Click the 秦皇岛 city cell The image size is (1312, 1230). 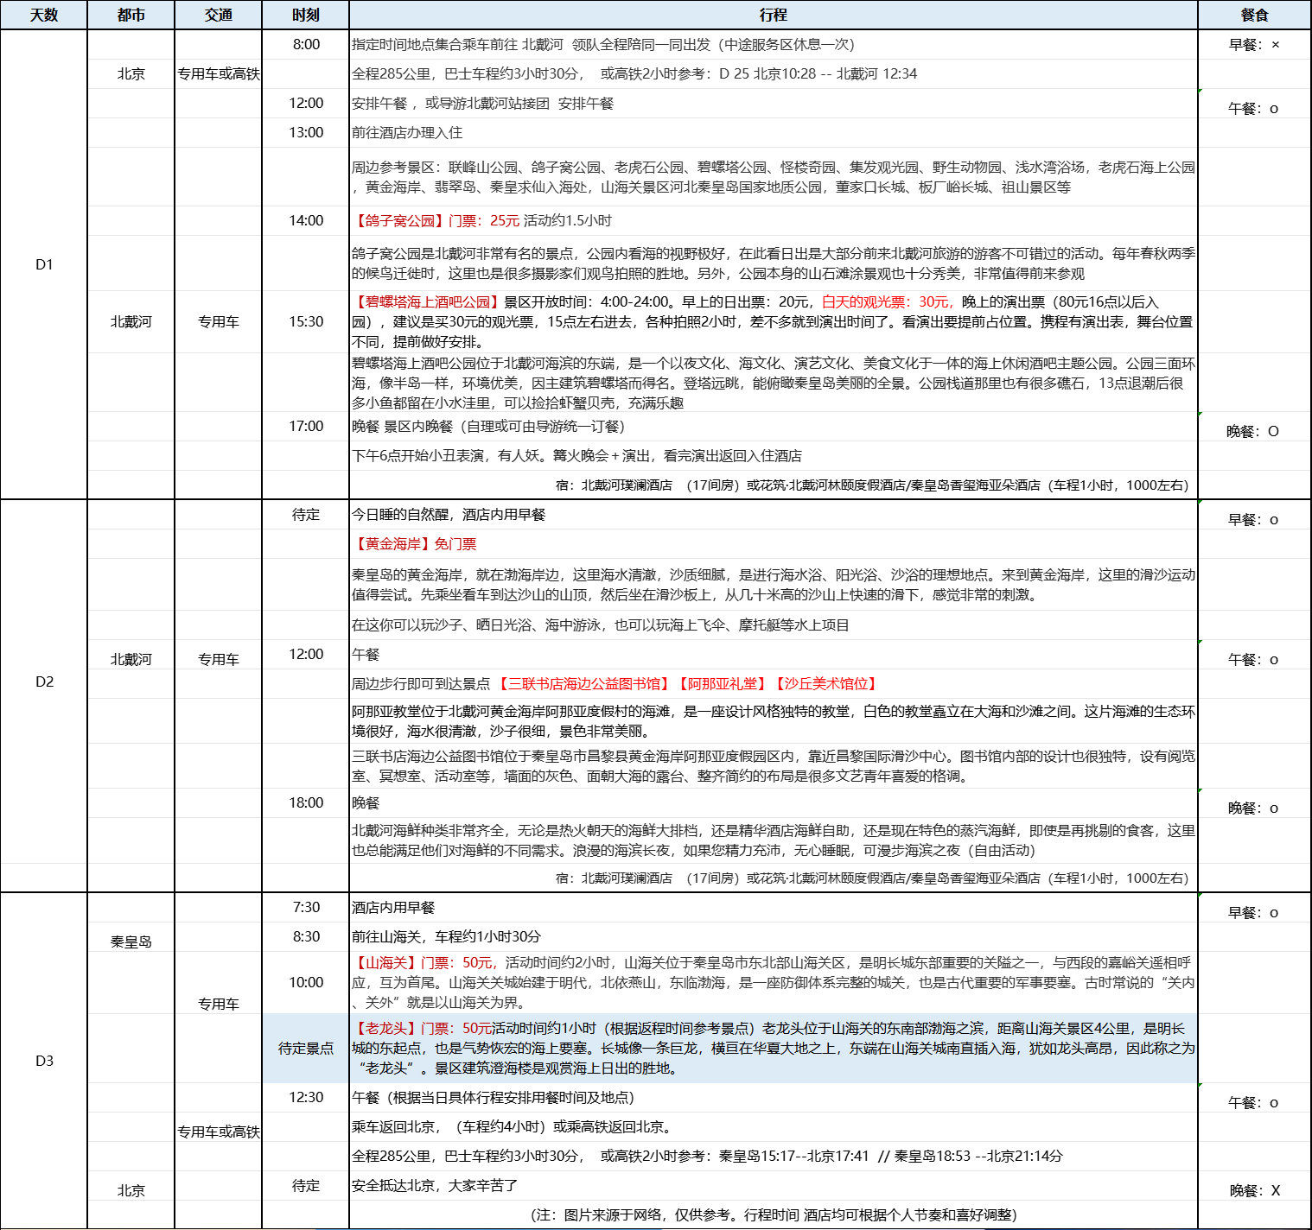click(131, 942)
